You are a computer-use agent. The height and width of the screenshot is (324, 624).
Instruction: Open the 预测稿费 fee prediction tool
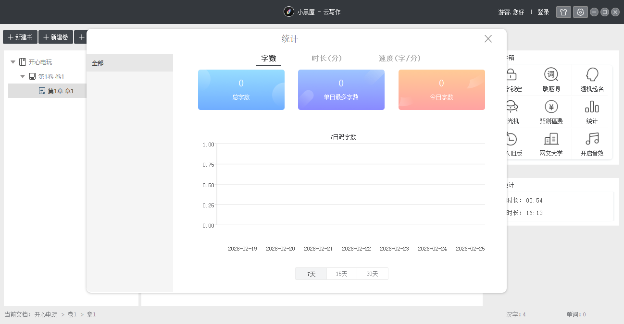pyautogui.click(x=551, y=112)
